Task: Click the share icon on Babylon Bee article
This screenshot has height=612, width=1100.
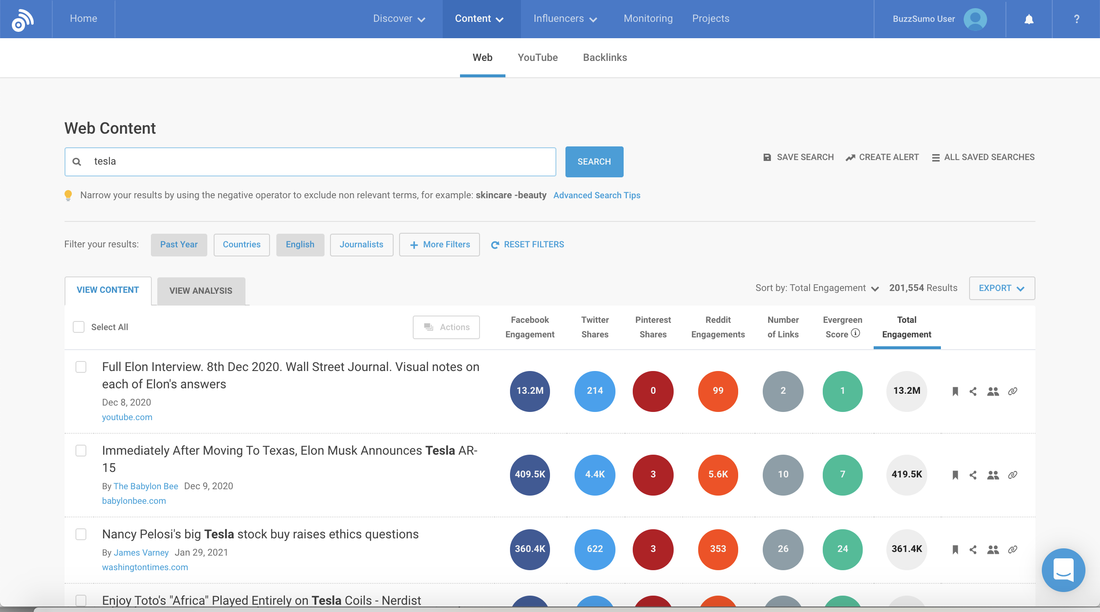Action: click(x=974, y=474)
